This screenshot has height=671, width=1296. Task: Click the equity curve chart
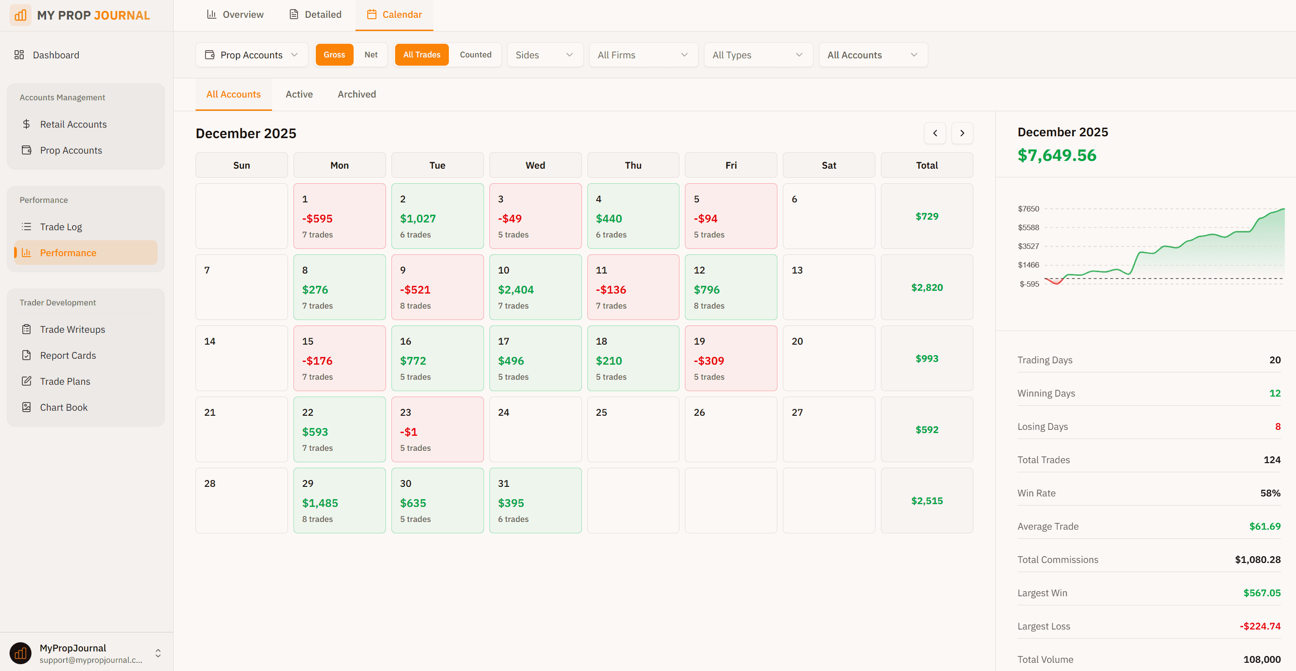(1151, 246)
